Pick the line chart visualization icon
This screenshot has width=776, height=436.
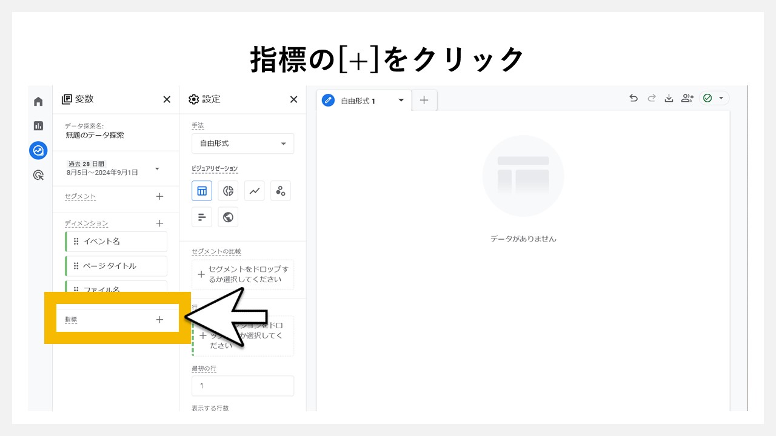click(x=254, y=190)
